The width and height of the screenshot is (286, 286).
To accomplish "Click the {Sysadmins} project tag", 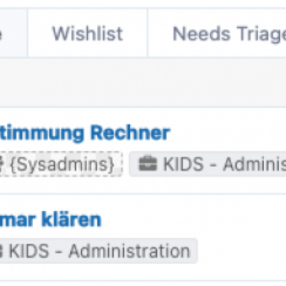I will (x=61, y=164).
